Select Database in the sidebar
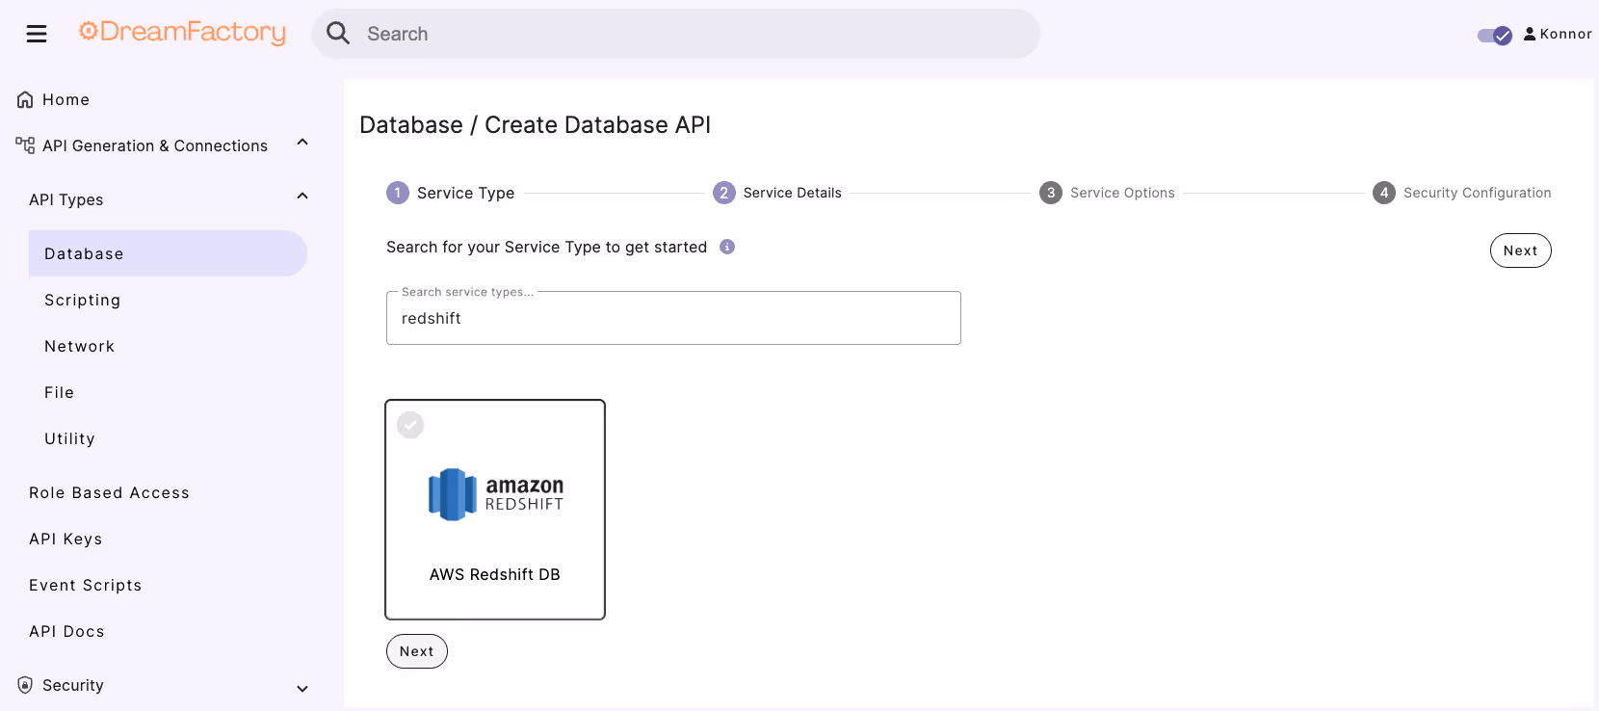The image size is (1599, 711). [168, 253]
